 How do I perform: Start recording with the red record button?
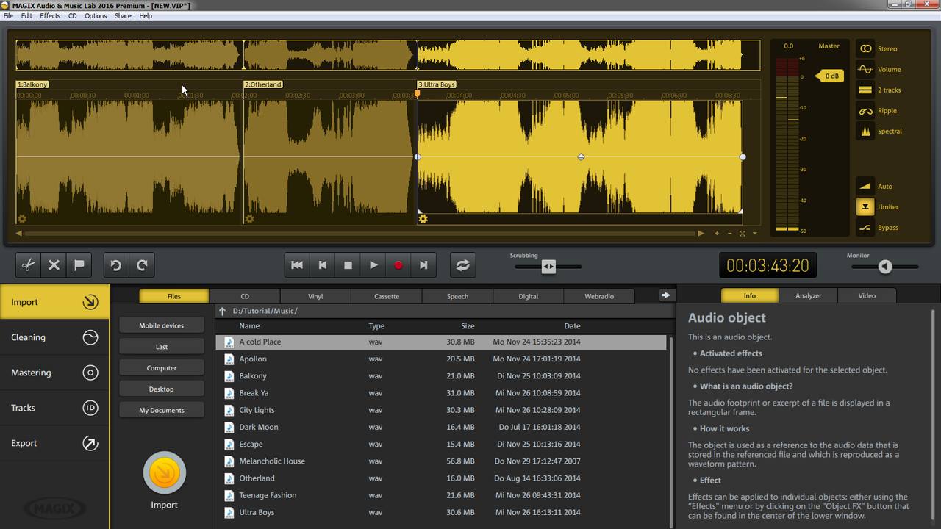(x=398, y=265)
